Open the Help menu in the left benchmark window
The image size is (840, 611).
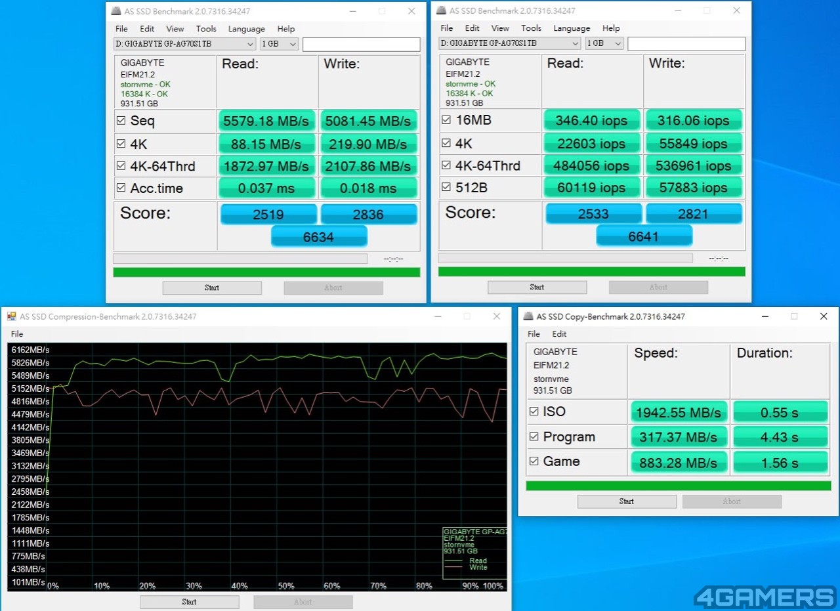[285, 29]
